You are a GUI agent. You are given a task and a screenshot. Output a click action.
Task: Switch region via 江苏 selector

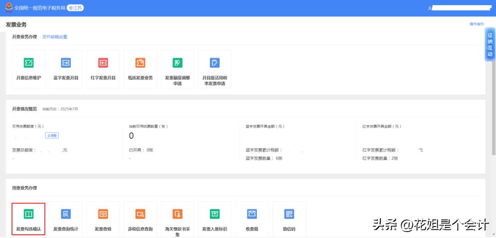coord(75,8)
